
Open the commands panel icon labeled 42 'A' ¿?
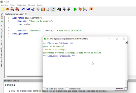(x=2, y=19)
